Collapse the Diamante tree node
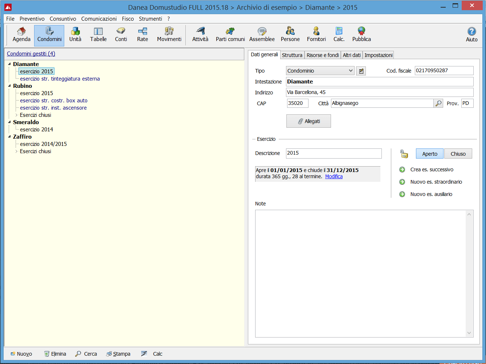 pyautogui.click(x=9, y=64)
